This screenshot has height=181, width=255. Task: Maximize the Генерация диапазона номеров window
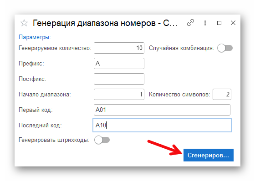[x=219, y=23]
